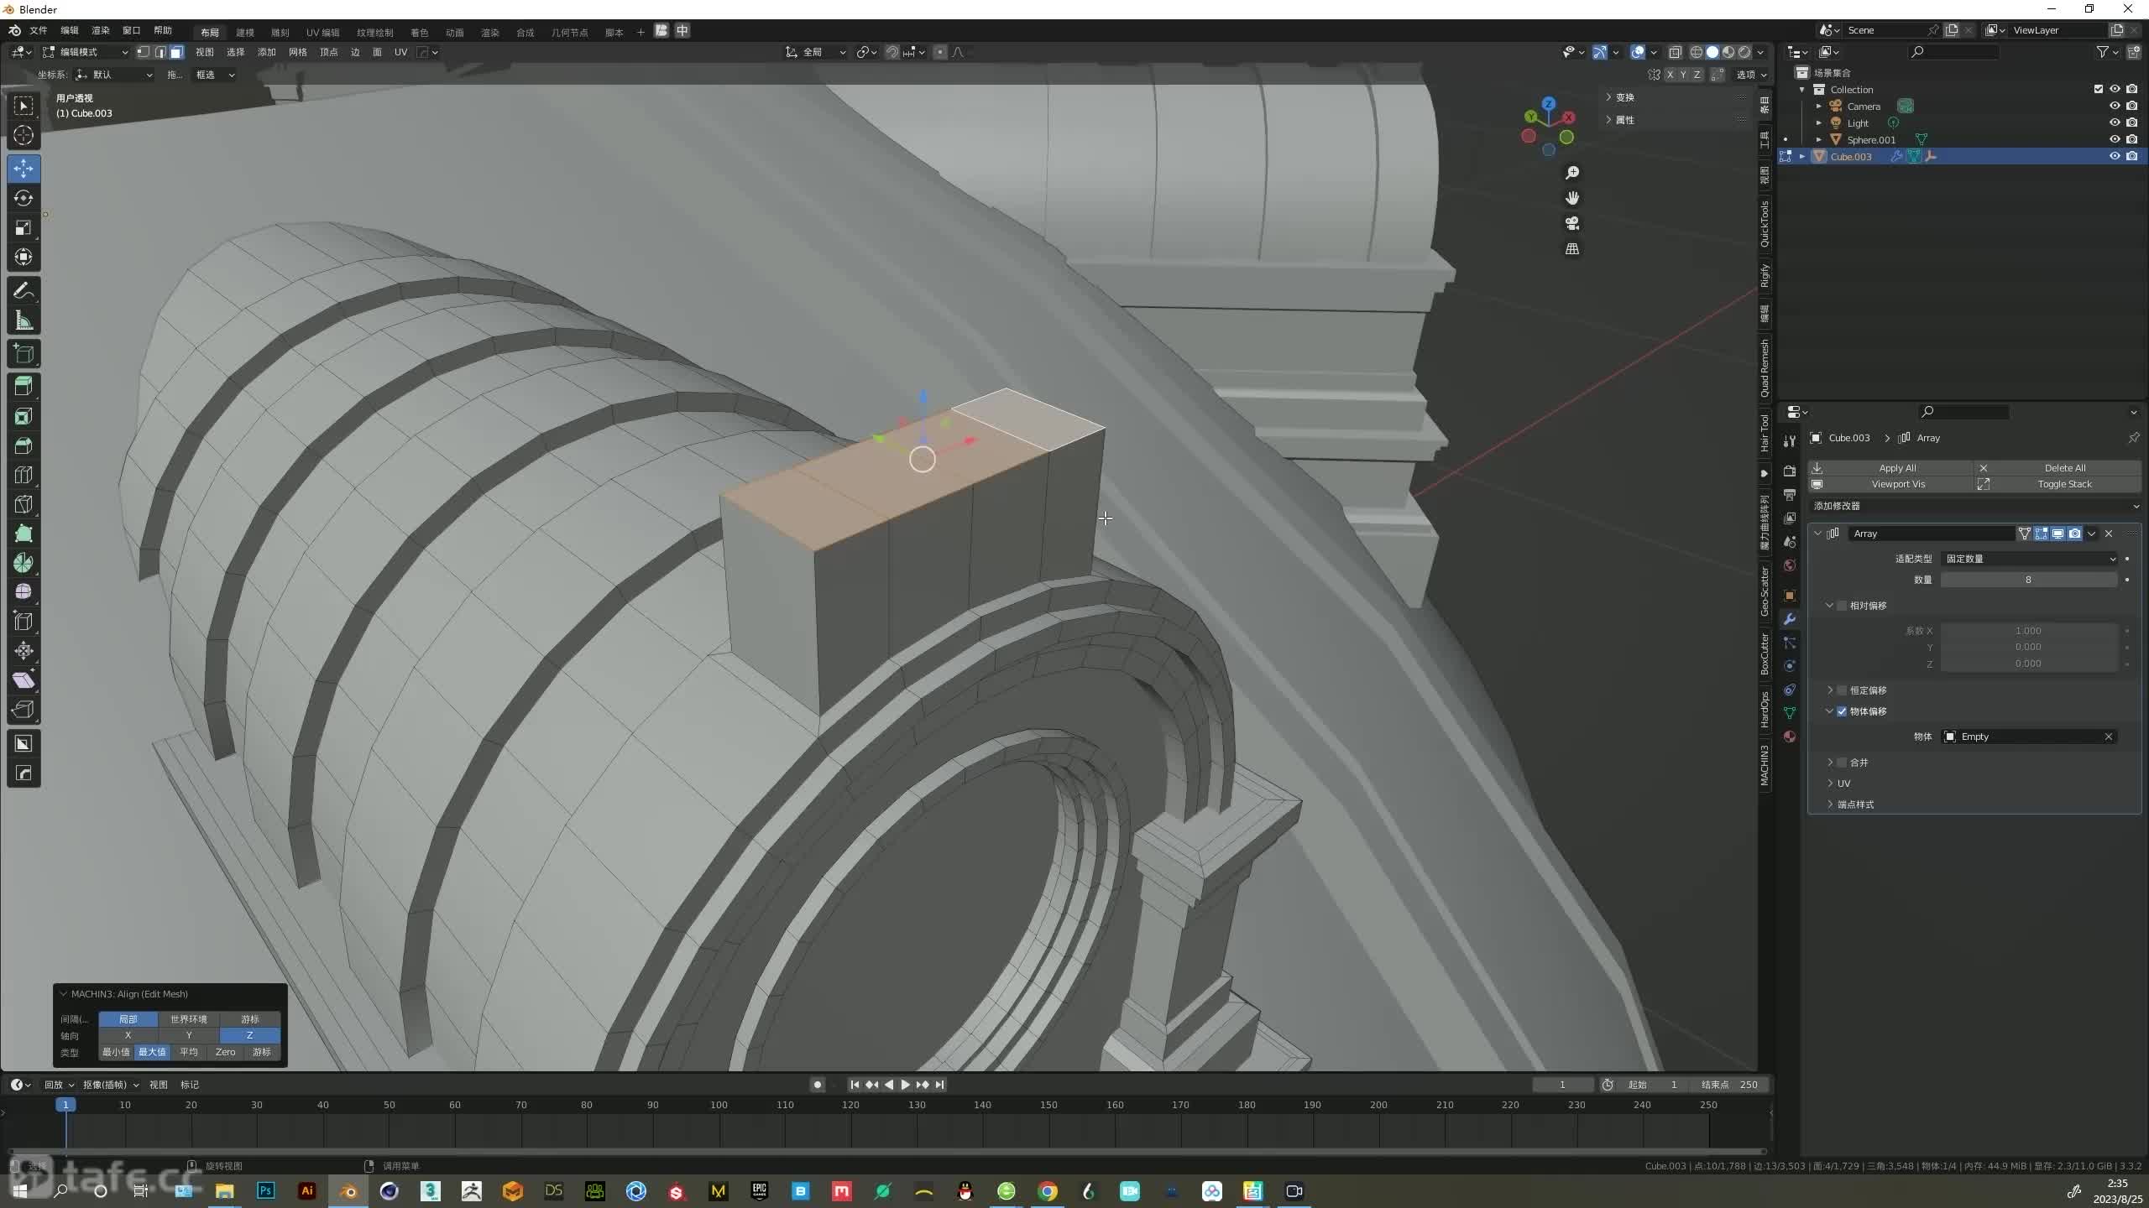Enable face select mode
This screenshot has width=2149, height=1208.
coord(176,52)
